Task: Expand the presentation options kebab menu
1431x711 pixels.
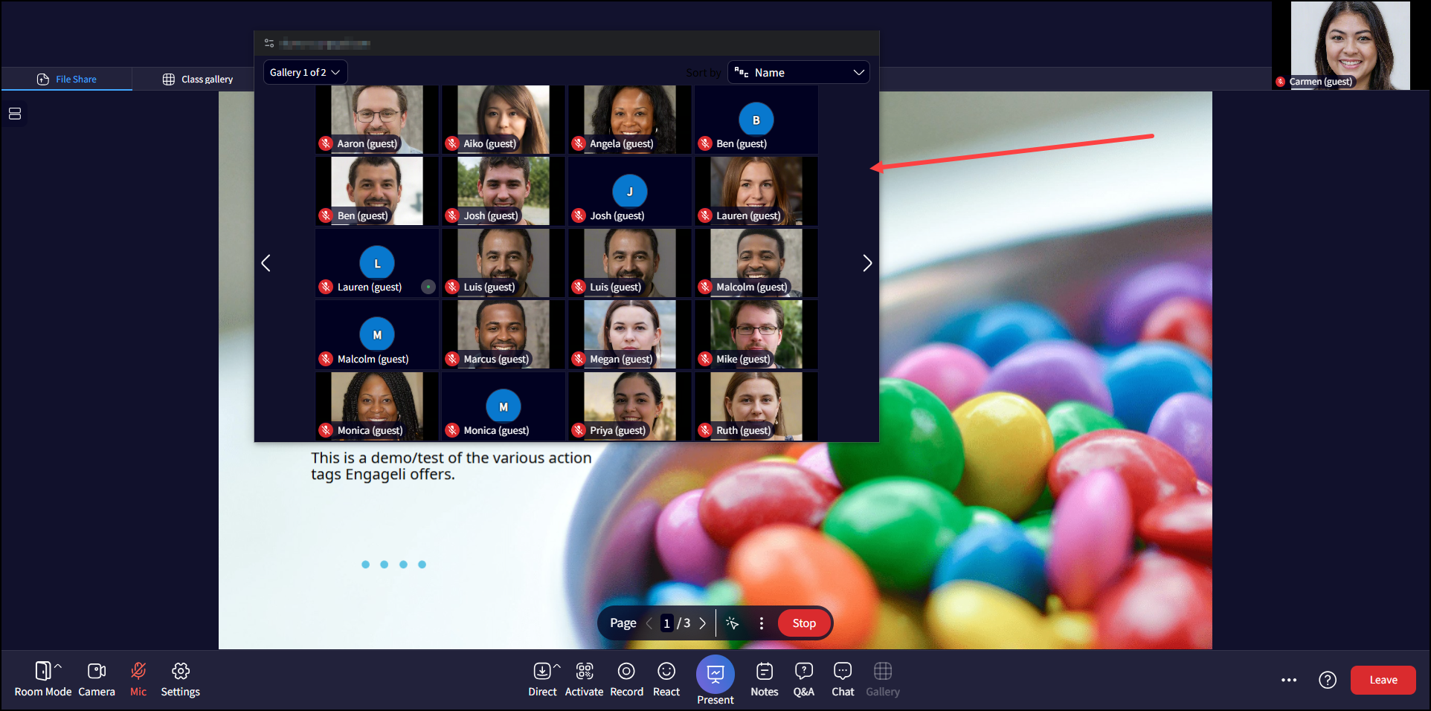Action: click(761, 623)
